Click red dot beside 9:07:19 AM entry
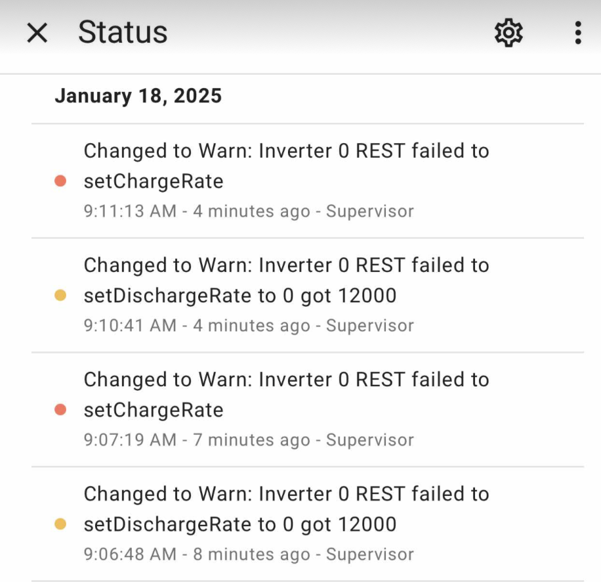Image resolution: width=601 pixels, height=582 pixels. pyautogui.click(x=60, y=409)
